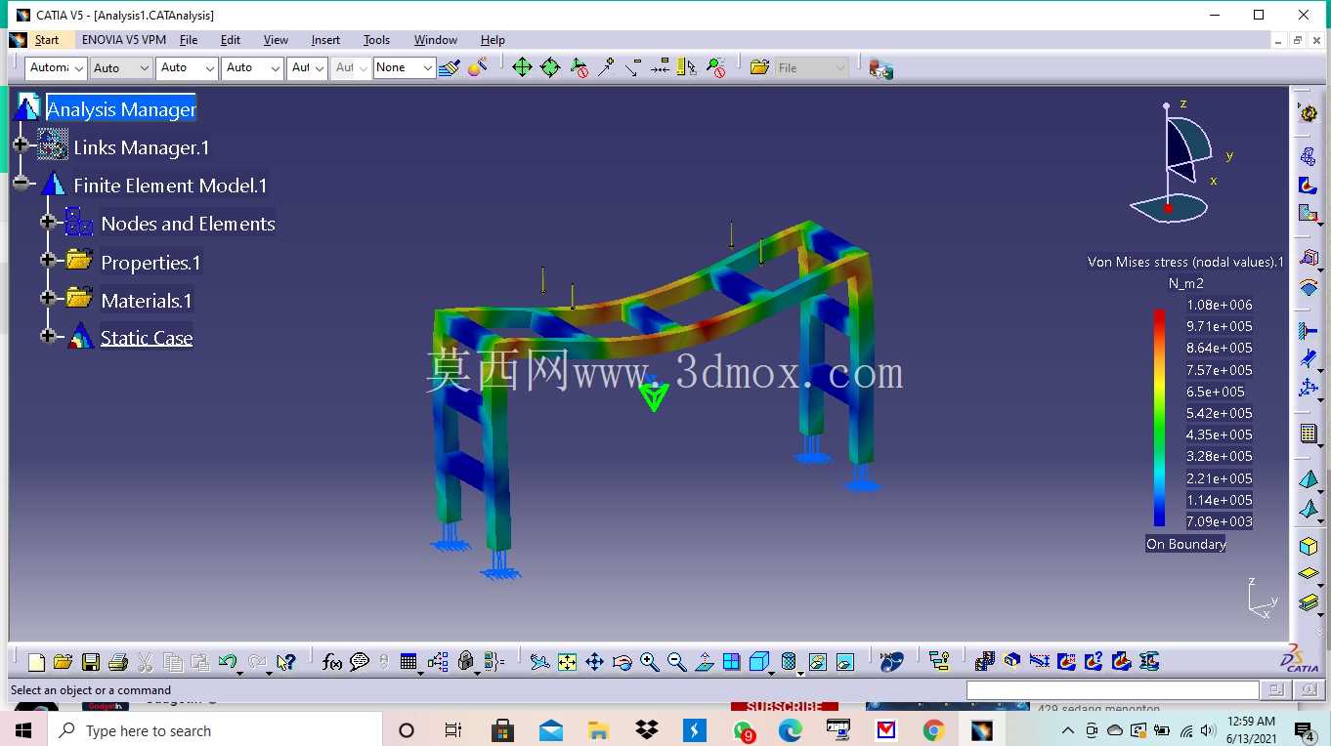Click Windows taskbar search box
The width and height of the screenshot is (1331, 746).
tap(214, 730)
